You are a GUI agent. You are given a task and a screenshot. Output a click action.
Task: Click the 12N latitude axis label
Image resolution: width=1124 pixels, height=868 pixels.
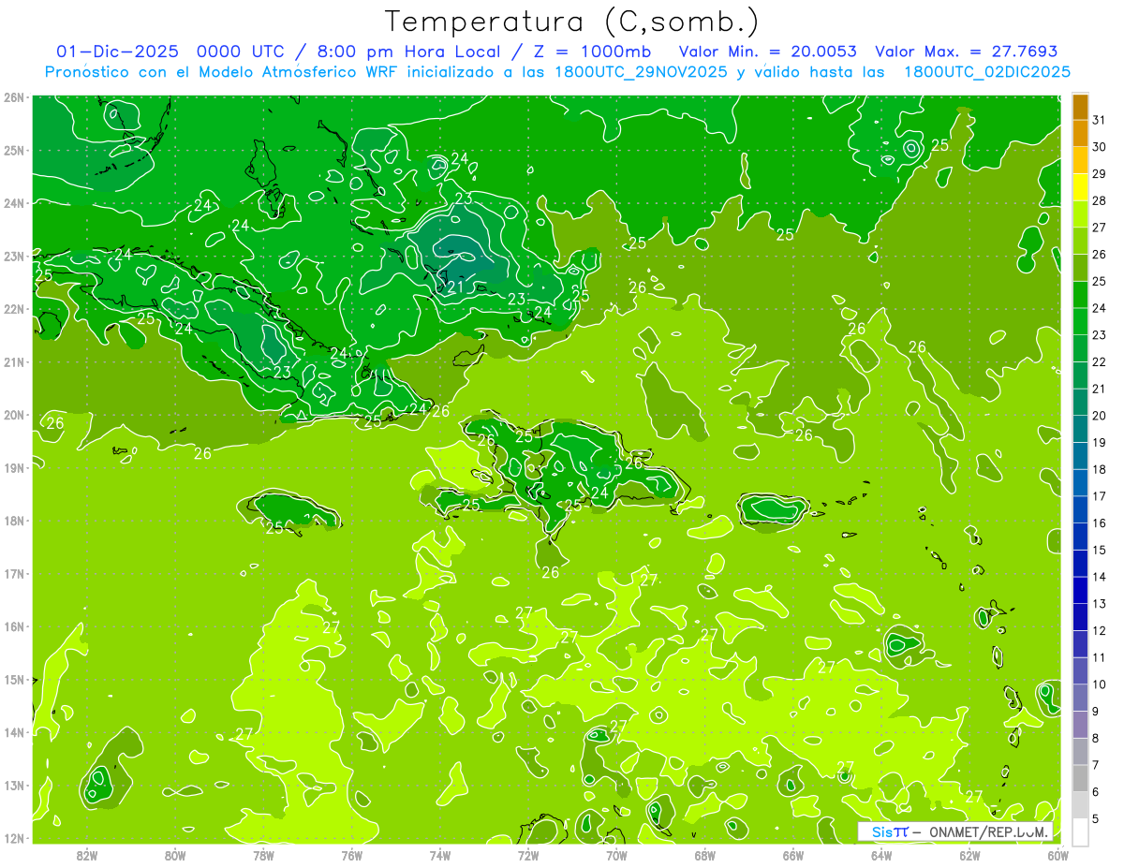pyautogui.click(x=13, y=838)
